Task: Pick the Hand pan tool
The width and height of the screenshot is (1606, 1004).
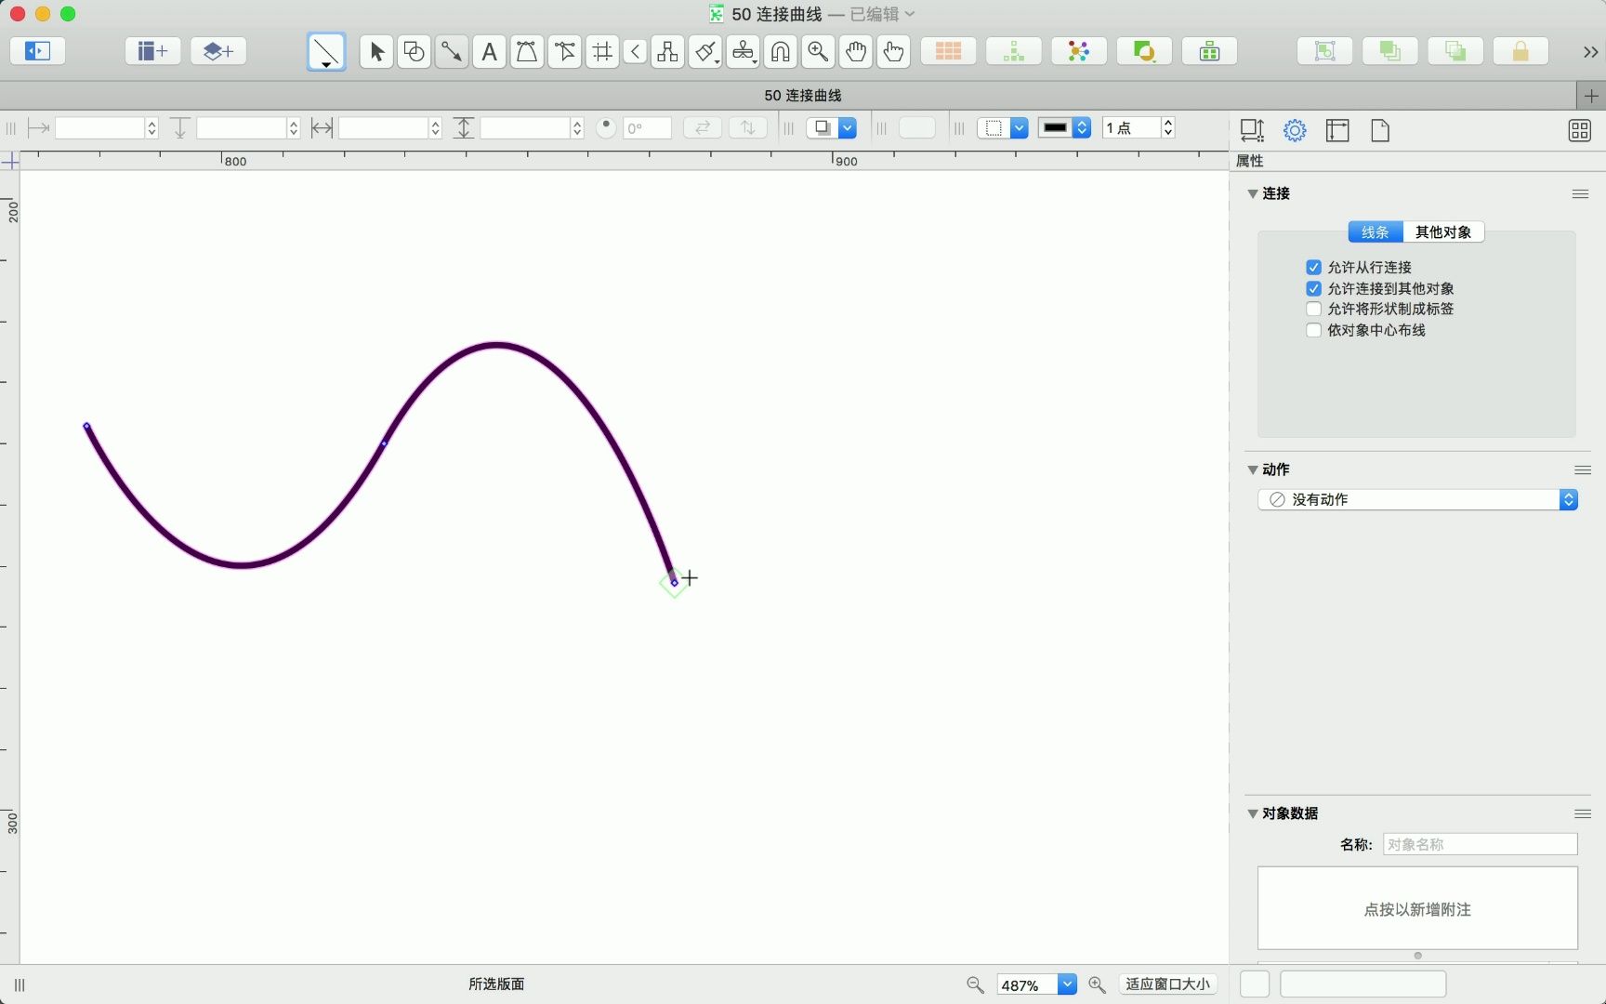Action: coord(856,52)
